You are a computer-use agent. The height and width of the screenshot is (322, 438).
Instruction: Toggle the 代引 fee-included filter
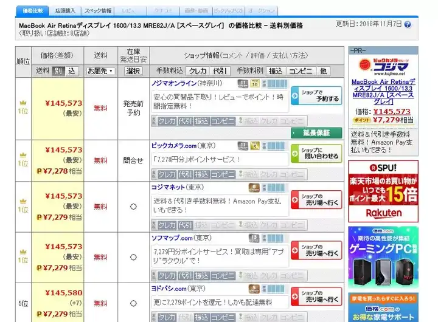[x=220, y=71]
